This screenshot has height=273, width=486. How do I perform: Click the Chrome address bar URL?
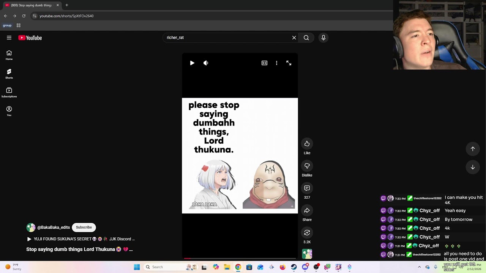click(x=66, y=16)
